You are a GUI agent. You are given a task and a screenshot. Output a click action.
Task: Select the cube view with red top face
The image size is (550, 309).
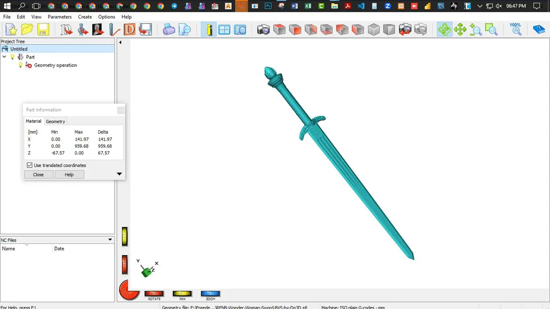(x=279, y=30)
